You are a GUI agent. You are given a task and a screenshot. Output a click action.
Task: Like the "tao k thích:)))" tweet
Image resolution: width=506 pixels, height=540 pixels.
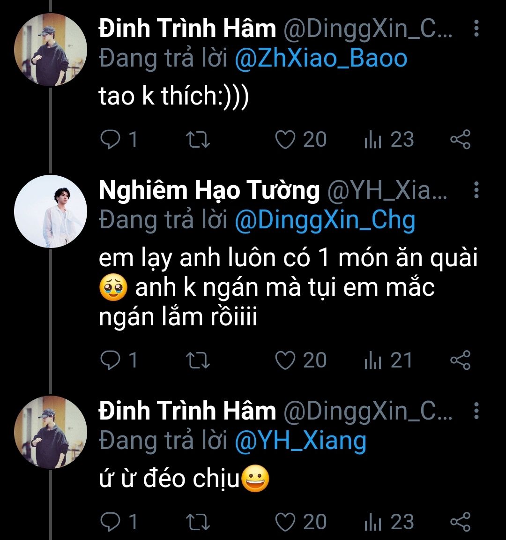[x=285, y=140]
